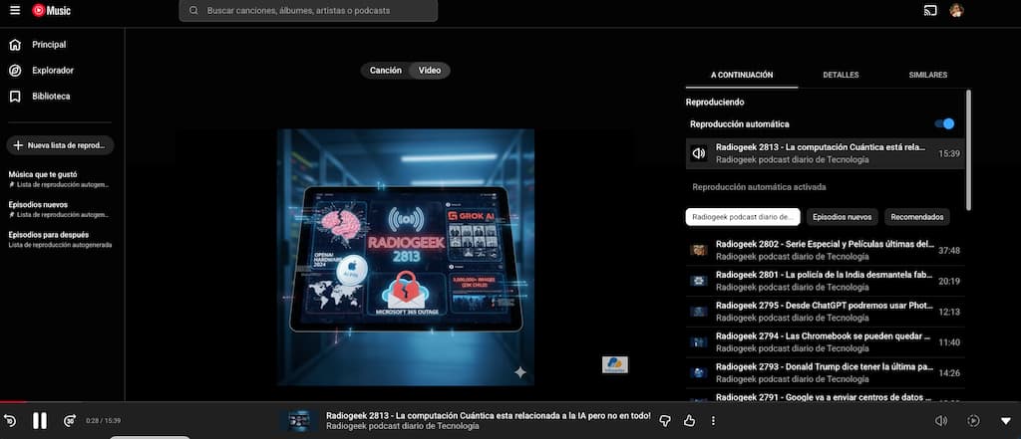Mute volume with speaker icon
Viewport: 1021px width, 439px height.
941,420
